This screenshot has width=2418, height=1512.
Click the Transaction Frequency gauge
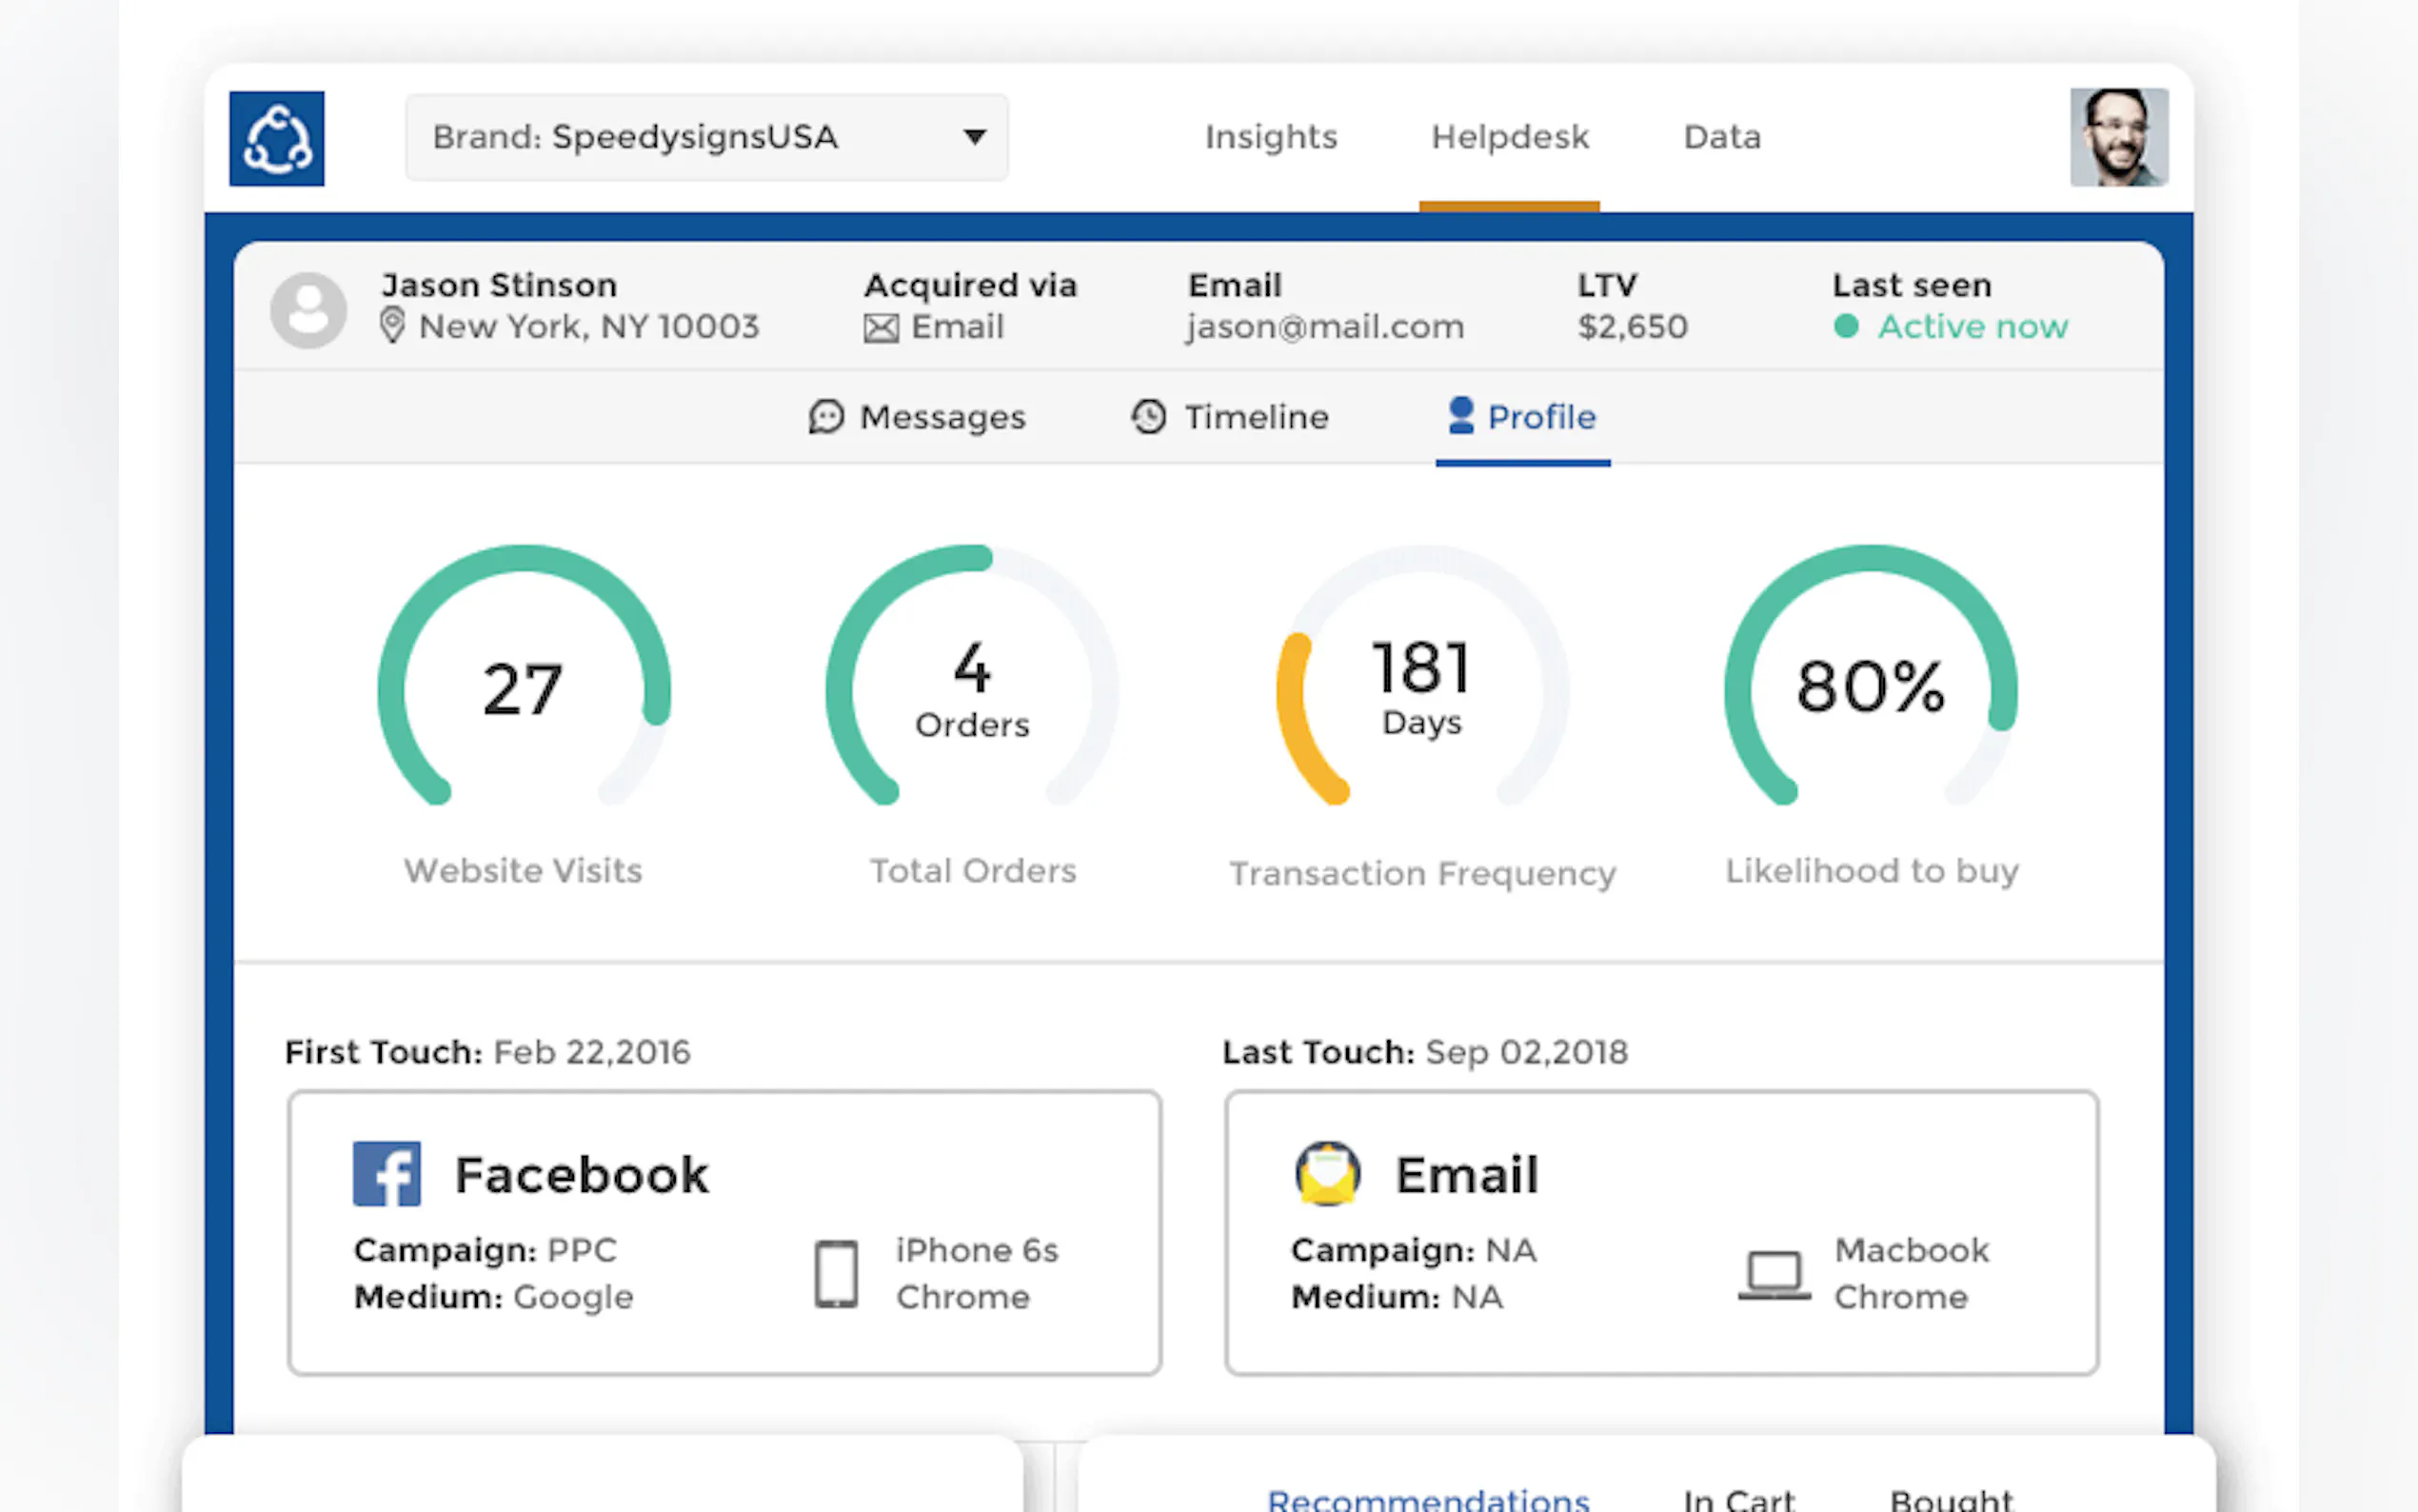pos(1421,688)
